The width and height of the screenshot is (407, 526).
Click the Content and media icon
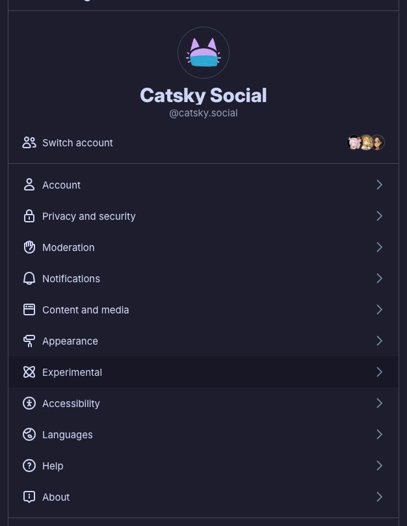tap(29, 309)
